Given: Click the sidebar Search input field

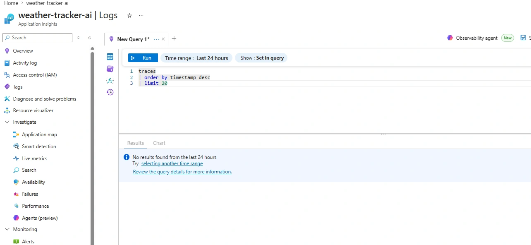Looking at the screenshot, I should pyautogui.click(x=37, y=38).
